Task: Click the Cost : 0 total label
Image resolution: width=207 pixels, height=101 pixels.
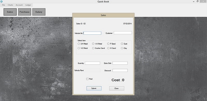Action: [118, 80]
